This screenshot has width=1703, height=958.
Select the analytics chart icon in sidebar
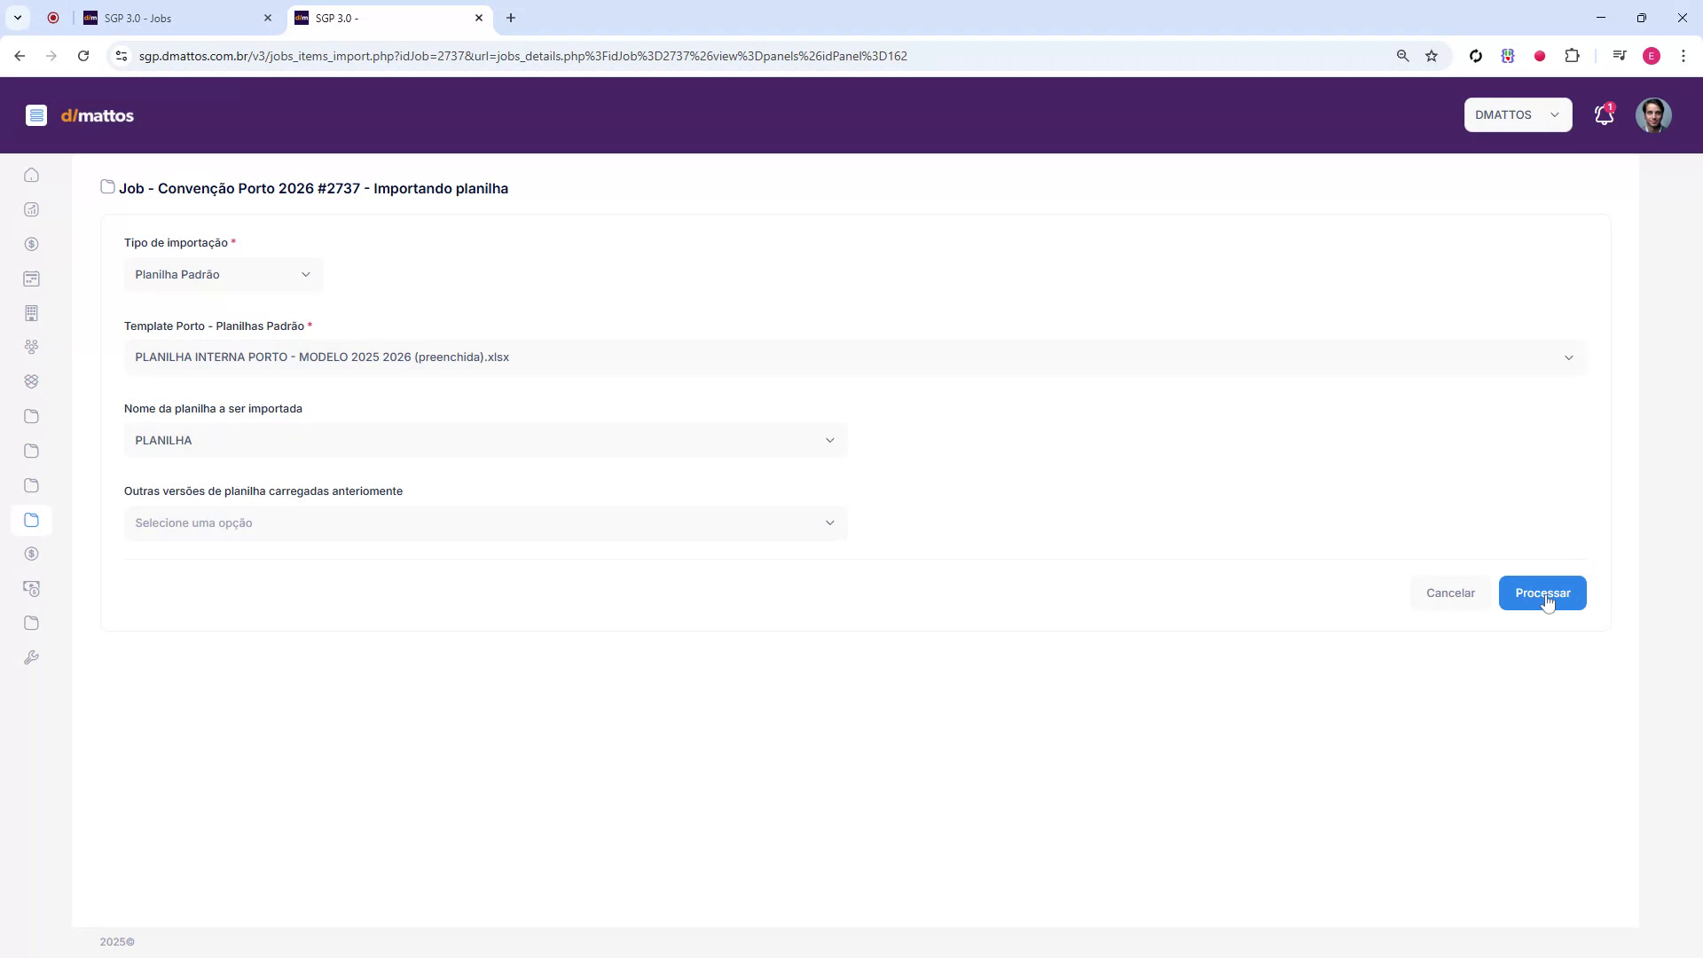(x=32, y=210)
